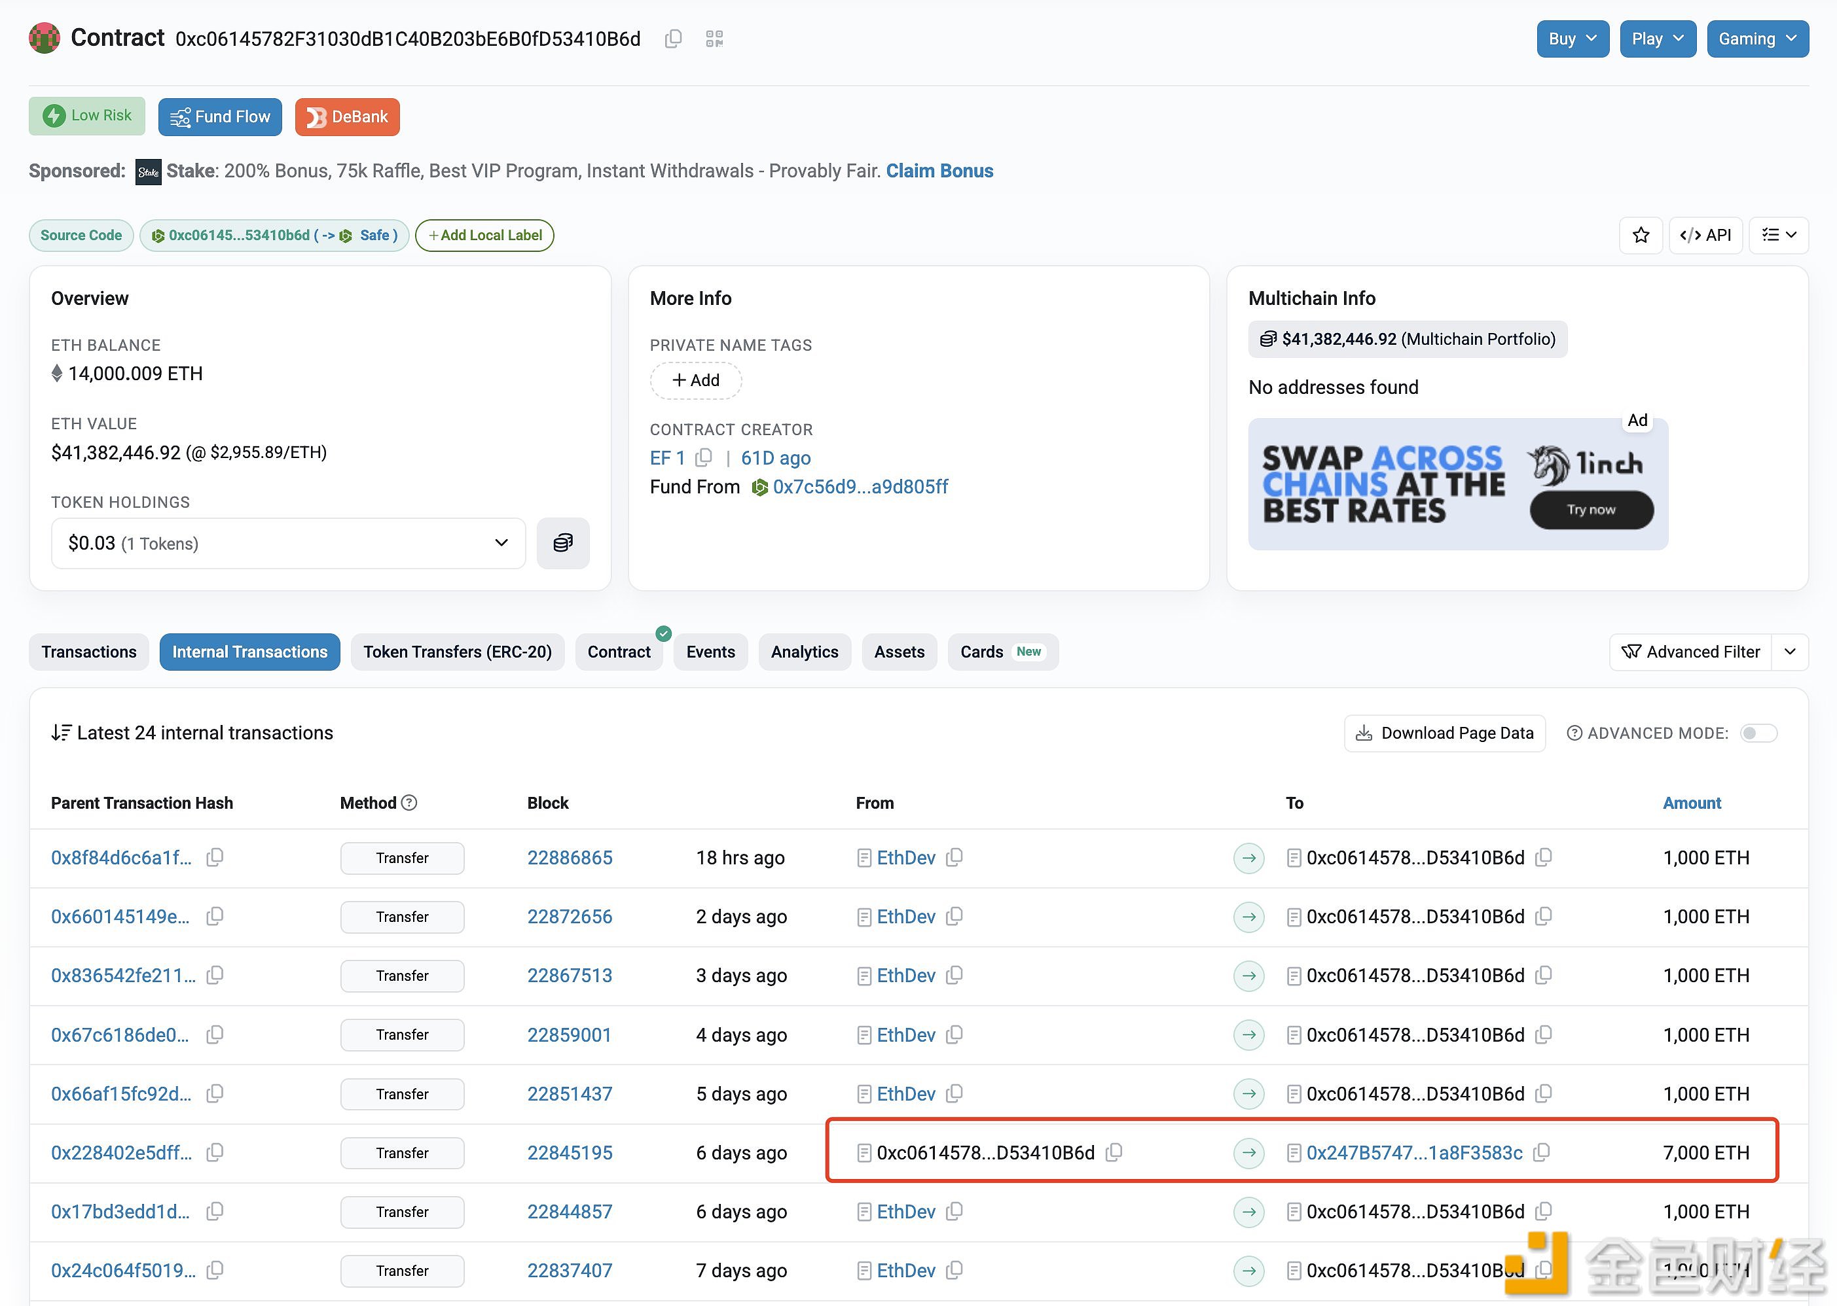Show QR code for contract address
This screenshot has height=1306, width=1837.
[714, 39]
